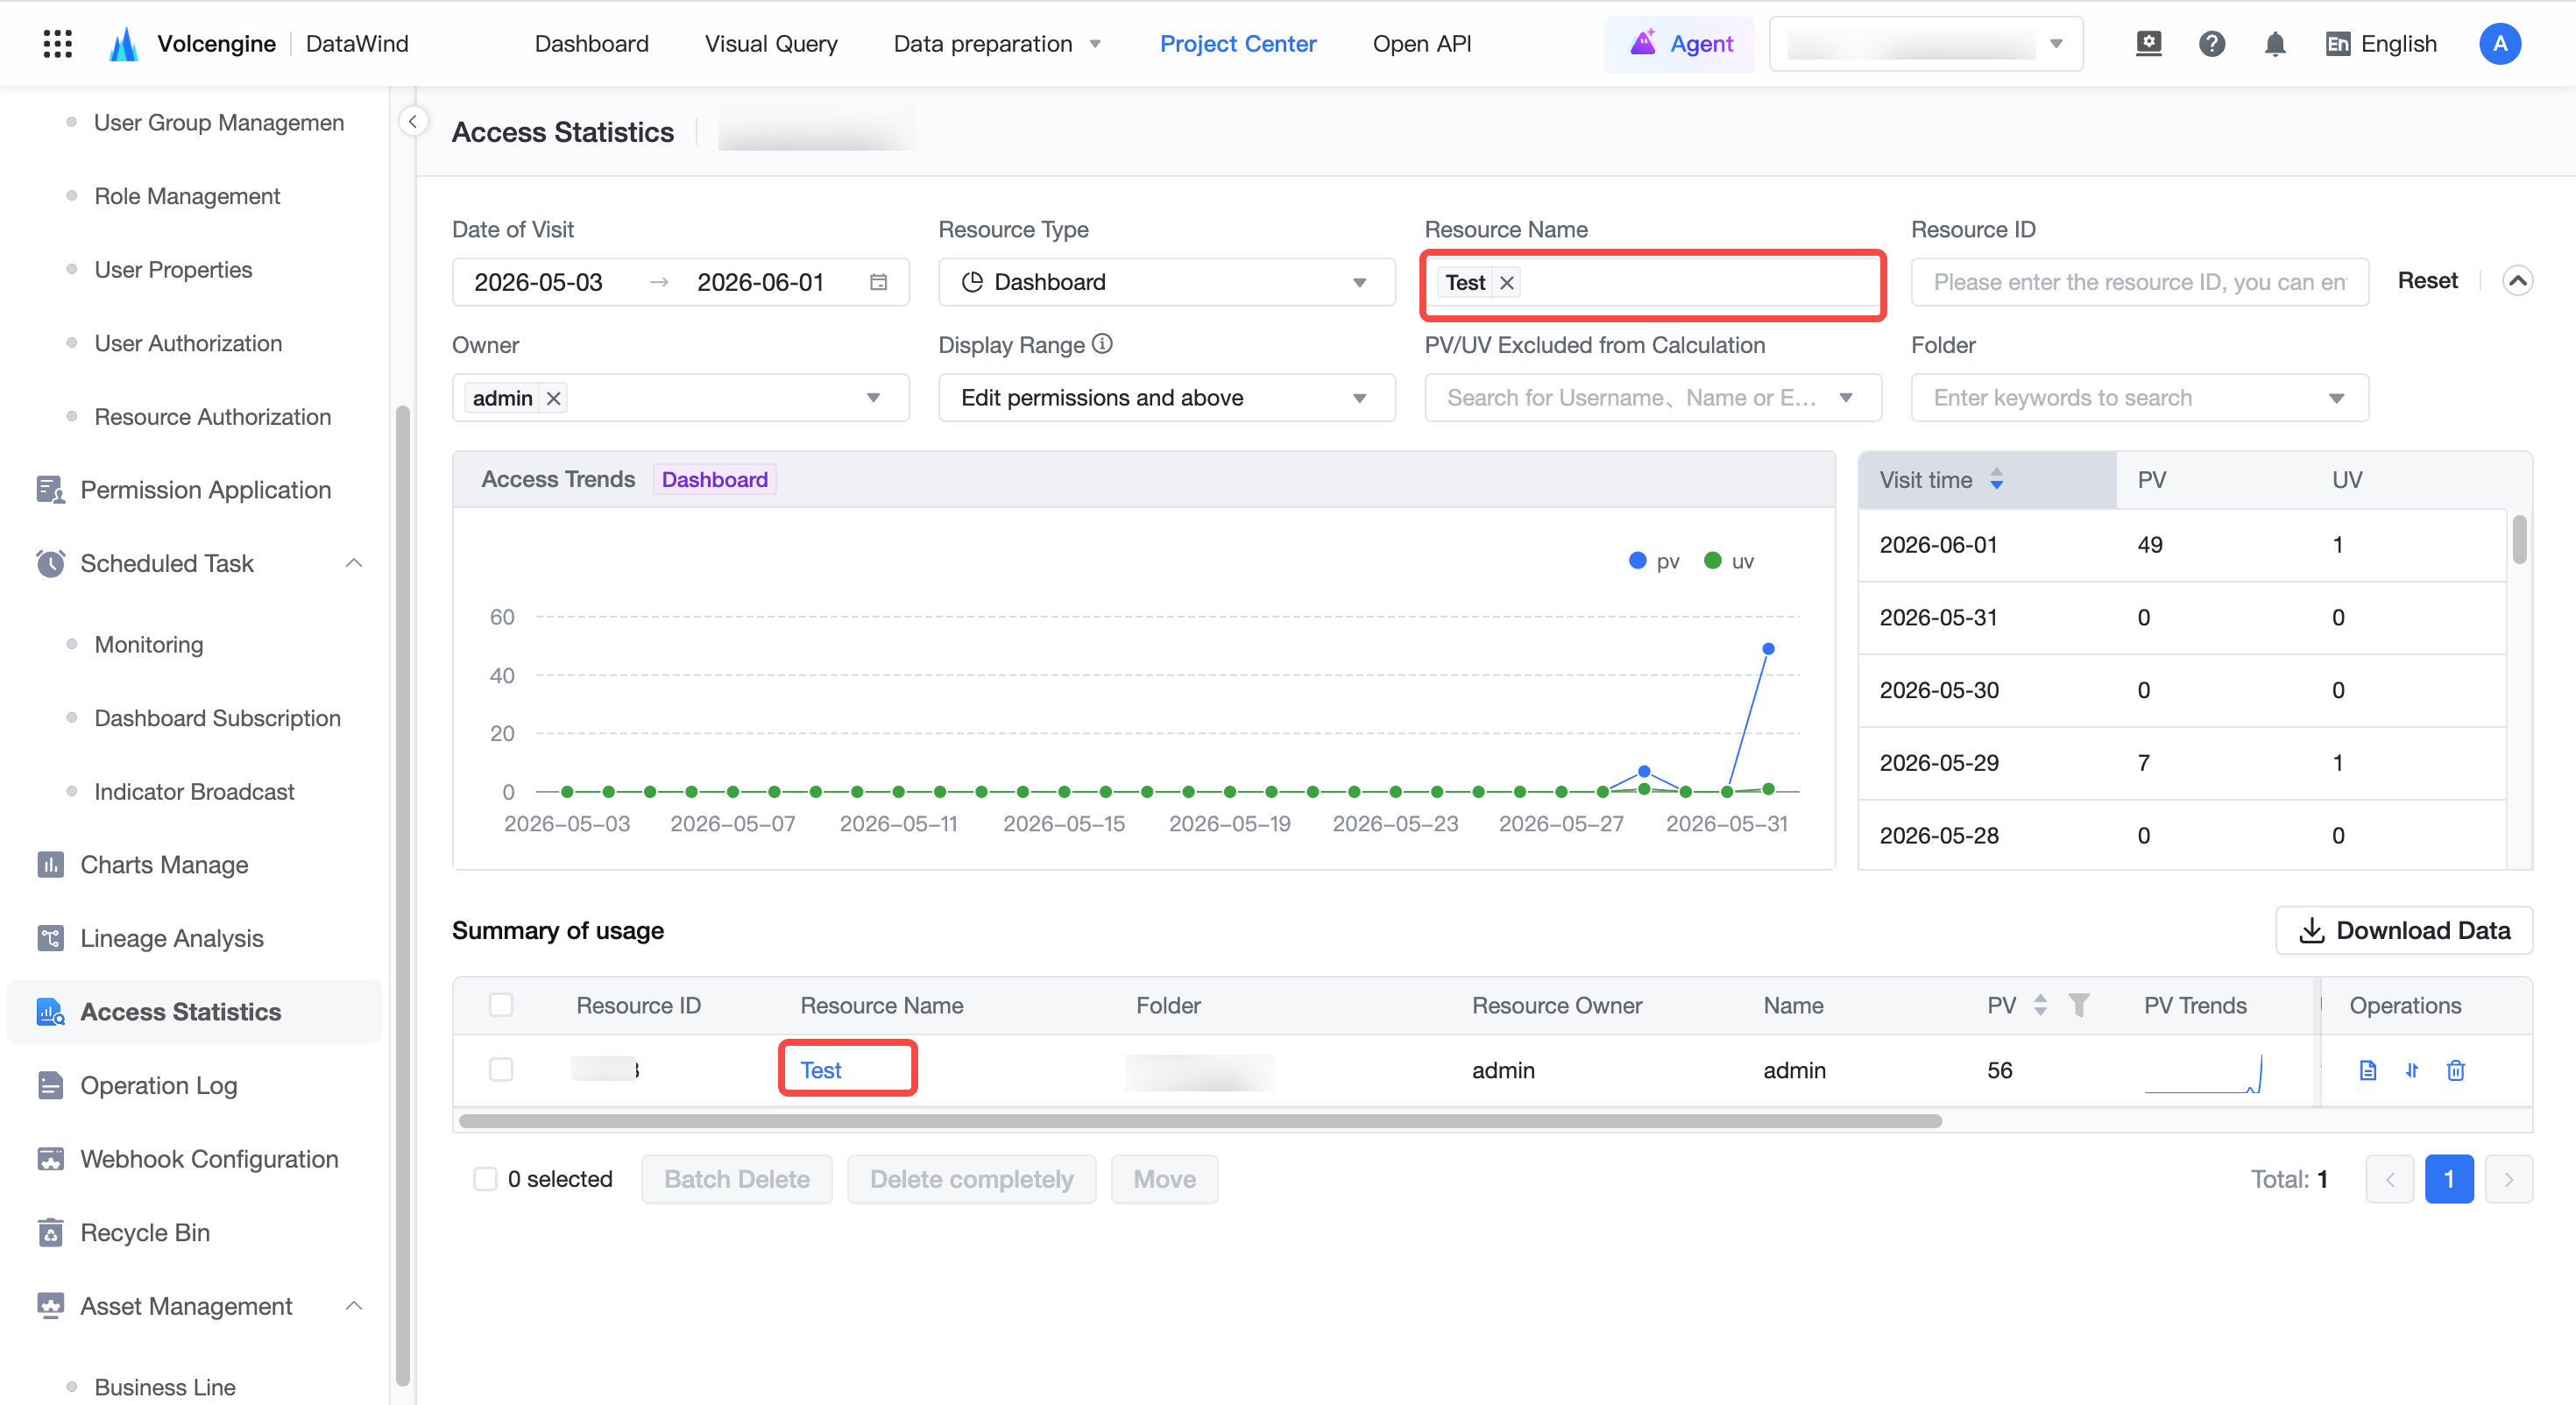Expand the Display Range dropdown

[x=1166, y=398]
